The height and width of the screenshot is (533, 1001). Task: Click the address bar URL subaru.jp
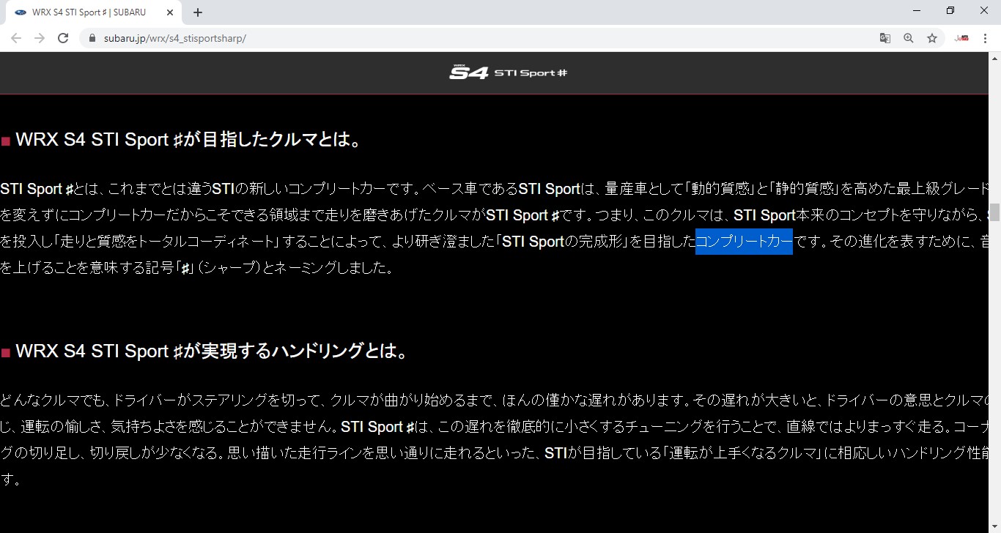pyautogui.click(x=176, y=38)
